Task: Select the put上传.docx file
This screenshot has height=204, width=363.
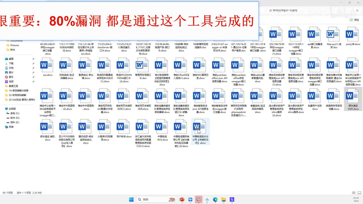Action: 353,37
